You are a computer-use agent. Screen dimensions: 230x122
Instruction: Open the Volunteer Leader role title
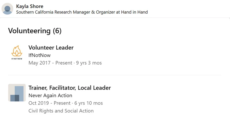[51, 48]
